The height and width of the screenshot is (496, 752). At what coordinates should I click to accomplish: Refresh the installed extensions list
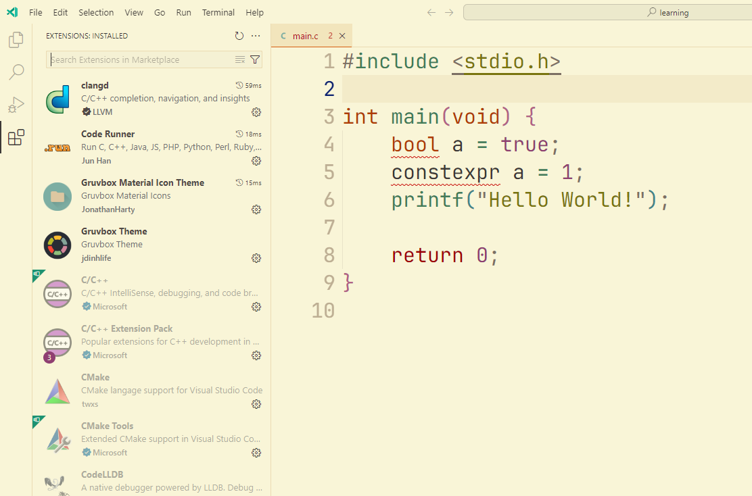click(x=239, y=36)
